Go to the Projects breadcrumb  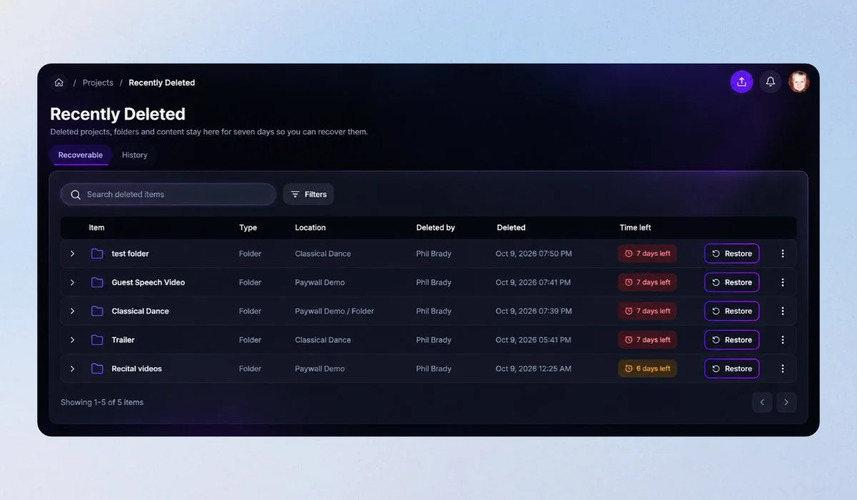(x=98, y=83)
